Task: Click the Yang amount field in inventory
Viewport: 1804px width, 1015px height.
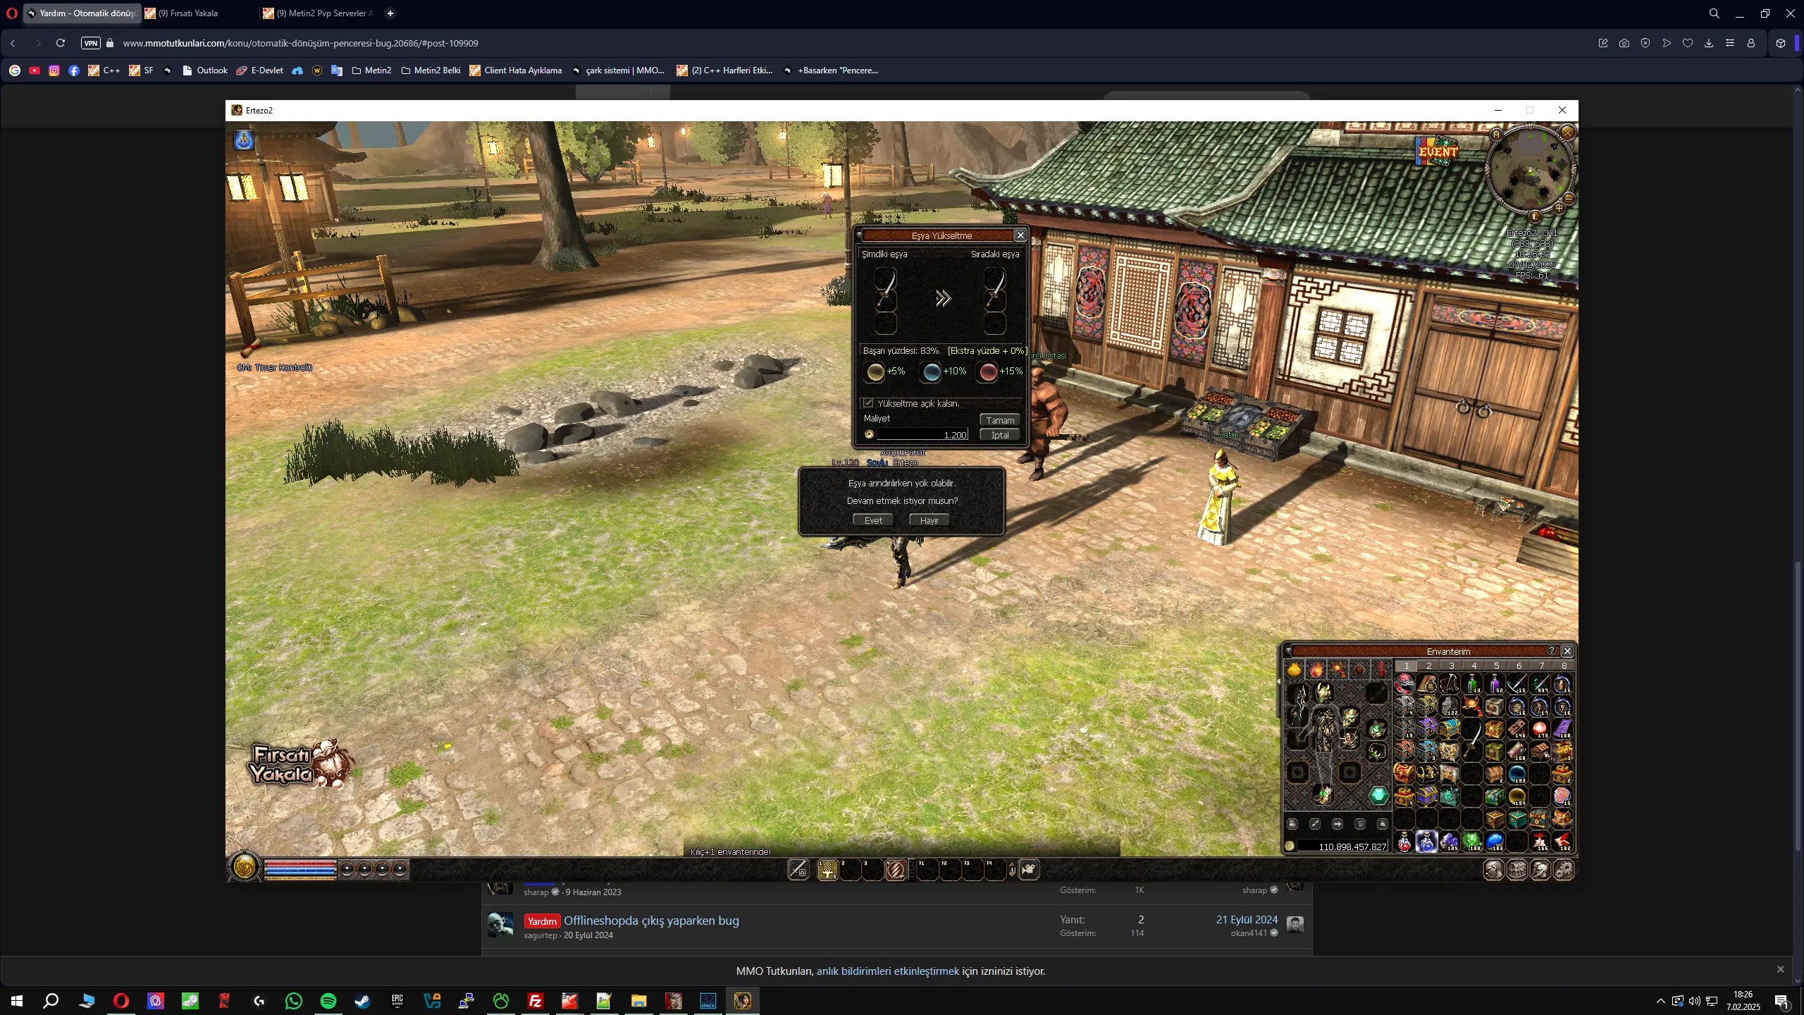Action: tap(1342, 847)
